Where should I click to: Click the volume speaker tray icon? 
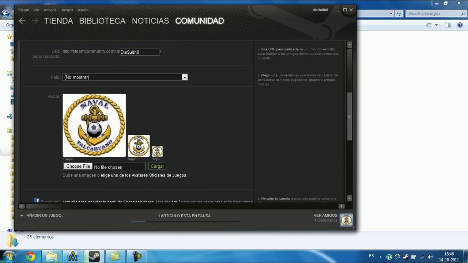[x=430, y=257]
